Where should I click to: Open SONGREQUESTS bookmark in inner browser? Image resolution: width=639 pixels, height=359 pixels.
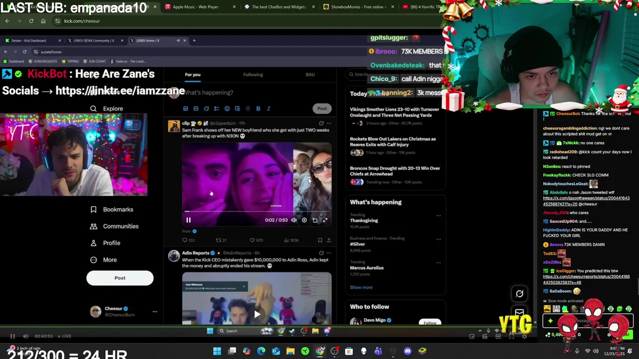point(42,61)
